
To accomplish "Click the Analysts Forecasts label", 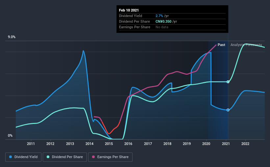I will pyautogui.click(x=246, y=45).
